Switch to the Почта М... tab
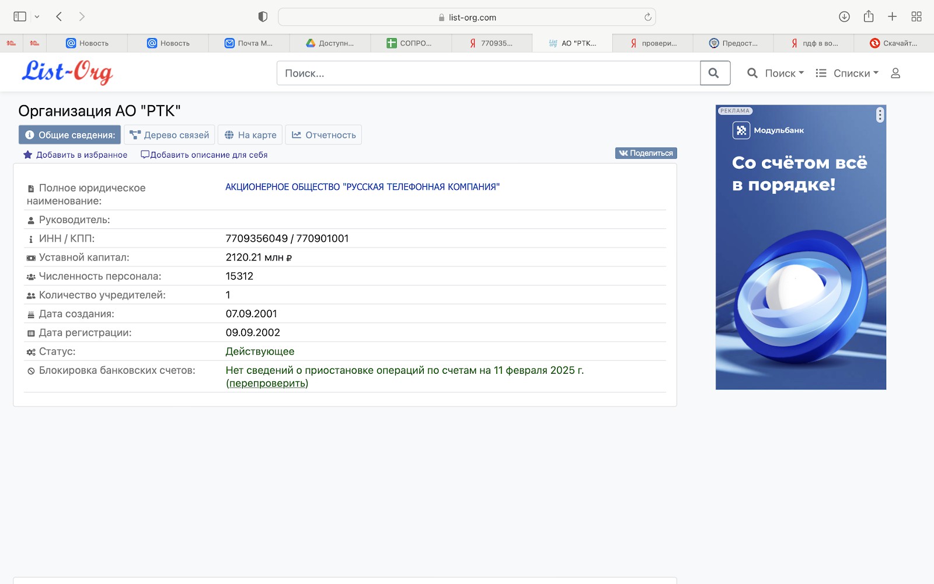This screenshot has width=934, height=584. [x=249, y=43]
